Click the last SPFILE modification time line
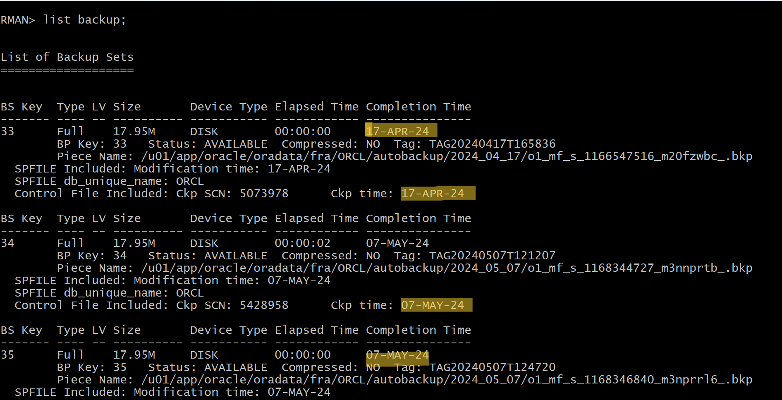 pyautogui.click(x=173, y=392)
